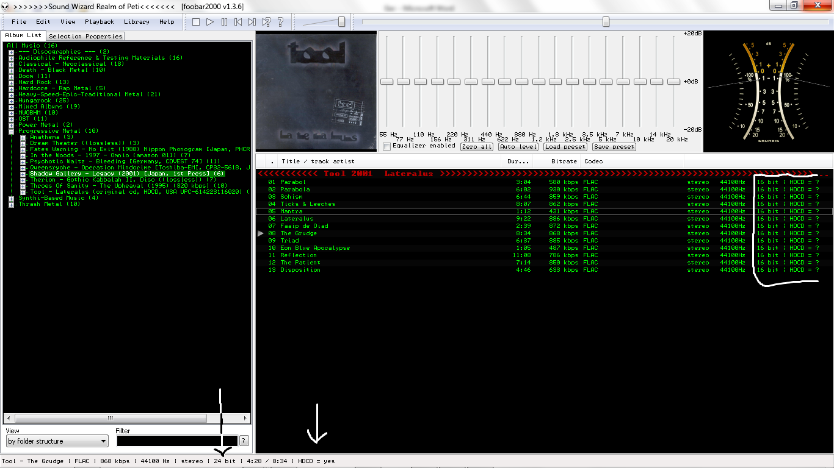Click the Grundig VU meter panel

click(768, 91)
